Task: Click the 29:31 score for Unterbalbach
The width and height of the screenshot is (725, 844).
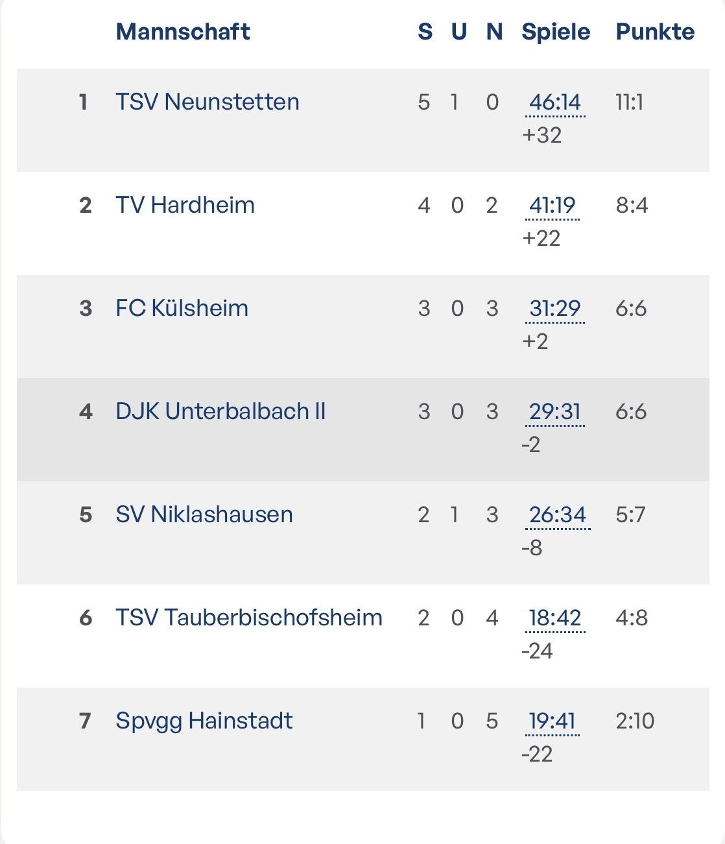Action: point(554,412)
